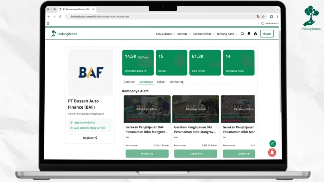
Task: Click the 14.5K Emisi Berkurang card
Action: point(138,63)
